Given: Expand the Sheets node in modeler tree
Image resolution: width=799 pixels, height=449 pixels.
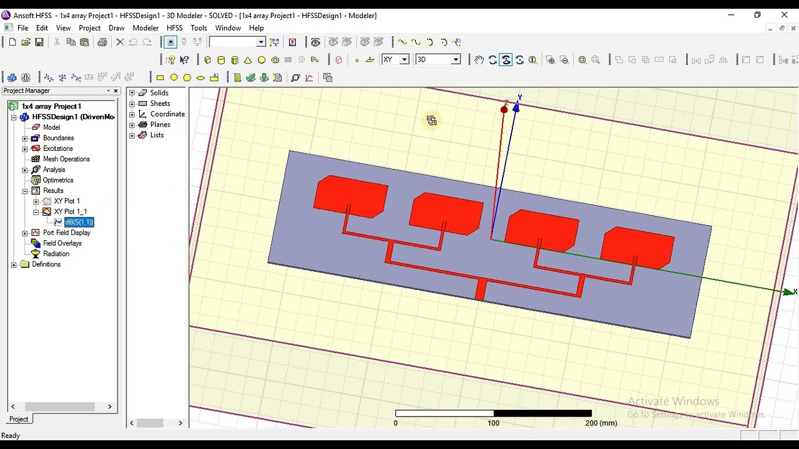Looking at the screenshot, I should pyautogui.click(x=132, y=104).
